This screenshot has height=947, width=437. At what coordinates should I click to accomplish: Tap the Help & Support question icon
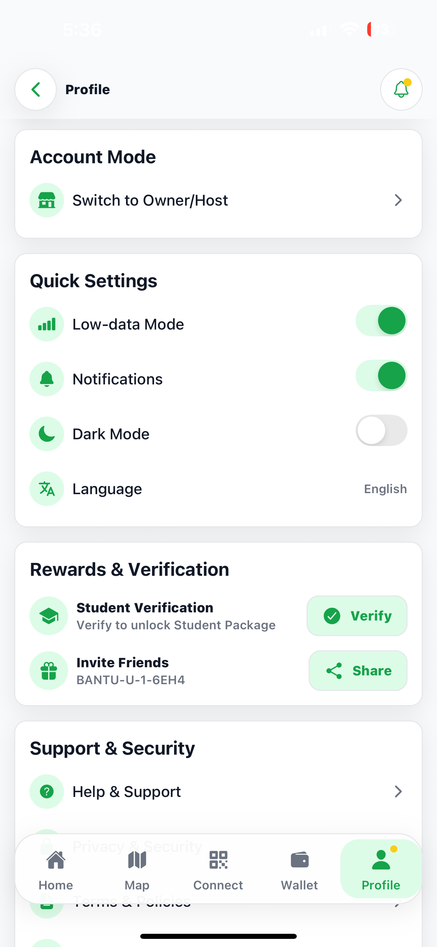point(47,792)
